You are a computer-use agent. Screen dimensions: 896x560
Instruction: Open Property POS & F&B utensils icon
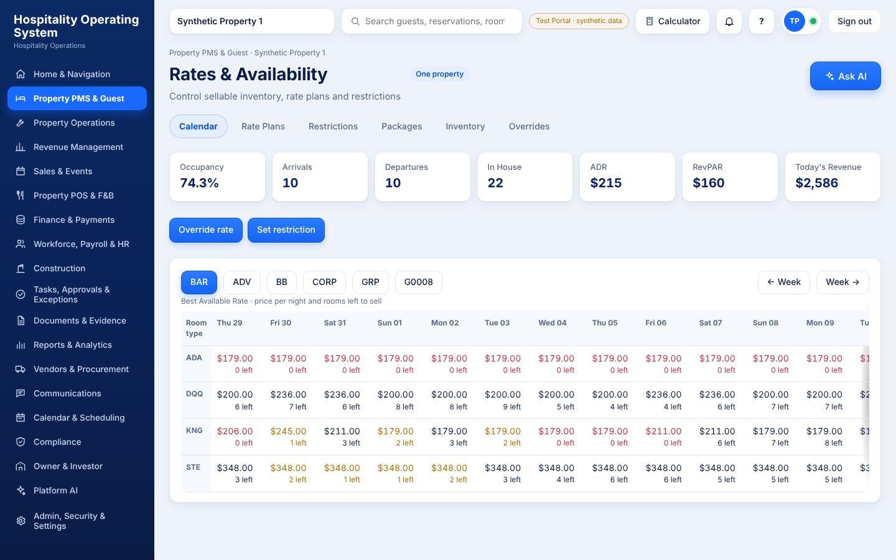[x=21, y=195]
